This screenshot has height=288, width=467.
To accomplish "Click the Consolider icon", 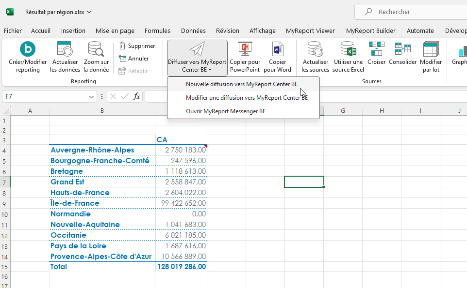I will (402, 49).
